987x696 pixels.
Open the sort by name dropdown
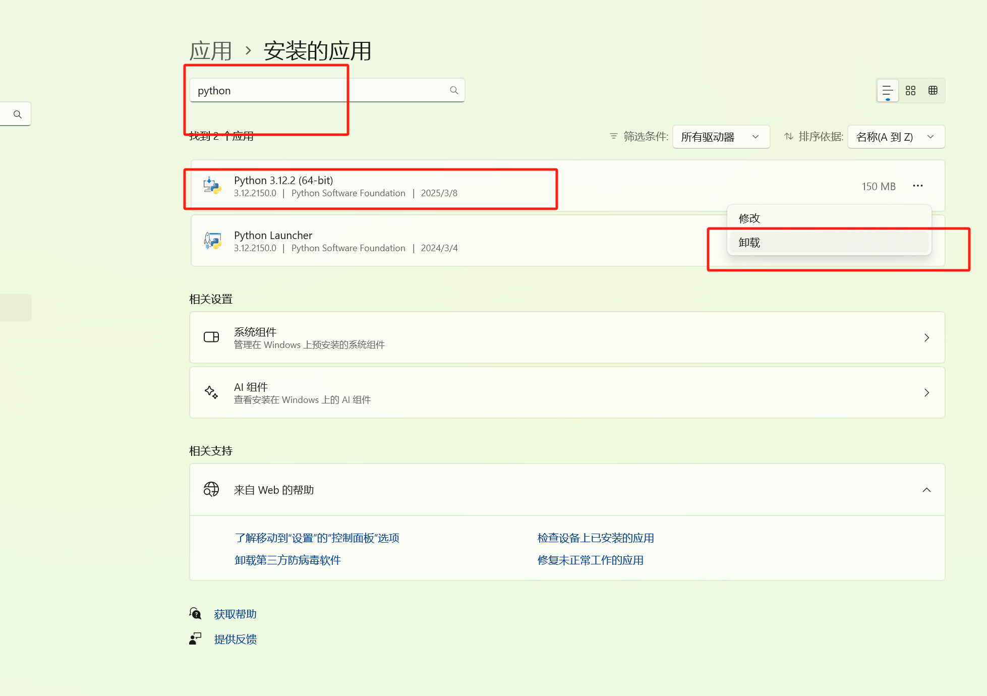click(x=896, y=137)
